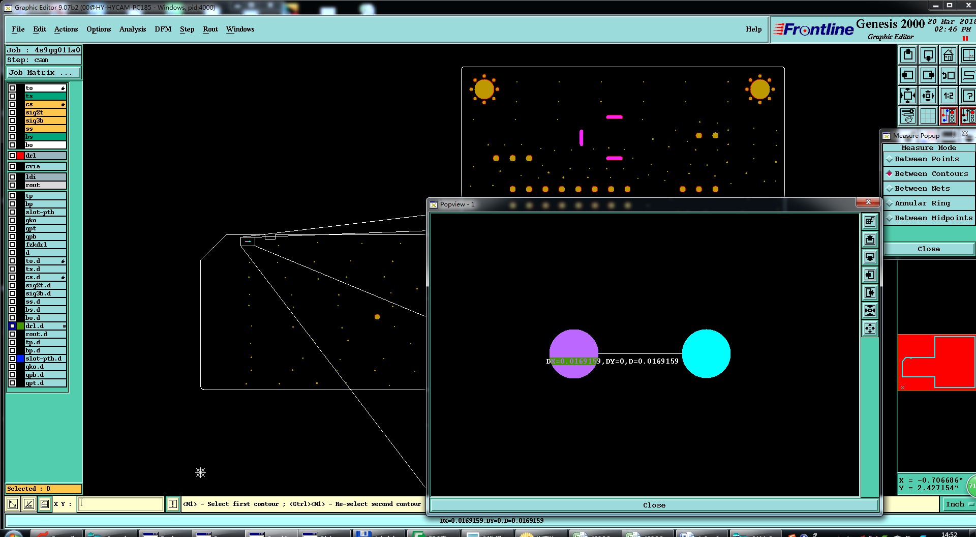Click the pan left icon in Popview
976x537 pixels.
coord(870,275)
